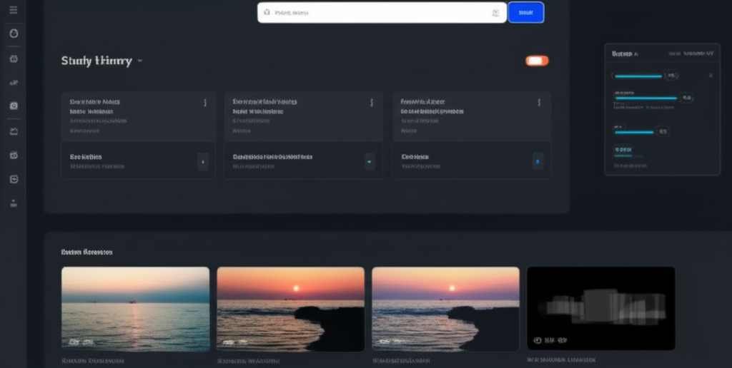Click the teal highlighted value at the right panel's bottom
This screenshot has height=368, width=732.
tap(623, 150)
